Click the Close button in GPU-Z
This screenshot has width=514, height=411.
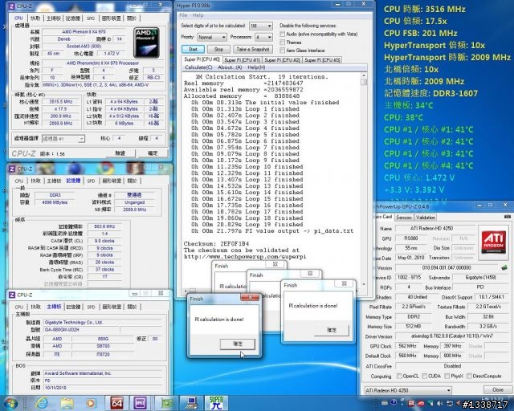pos(498,389)
